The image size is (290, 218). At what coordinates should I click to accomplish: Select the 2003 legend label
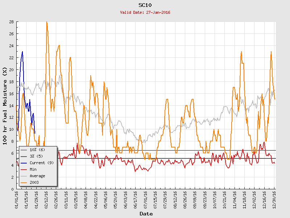(x=34, y=182)
